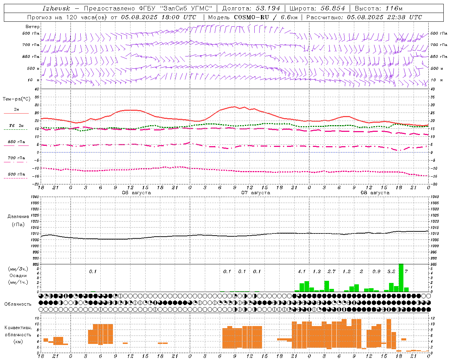Viewport: 449px width, 359px height.
Task: Click the 07 августа date label
Action: point(256,193)
